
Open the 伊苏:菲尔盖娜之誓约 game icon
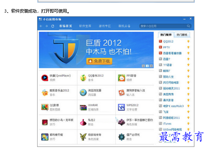coord(122,122)
